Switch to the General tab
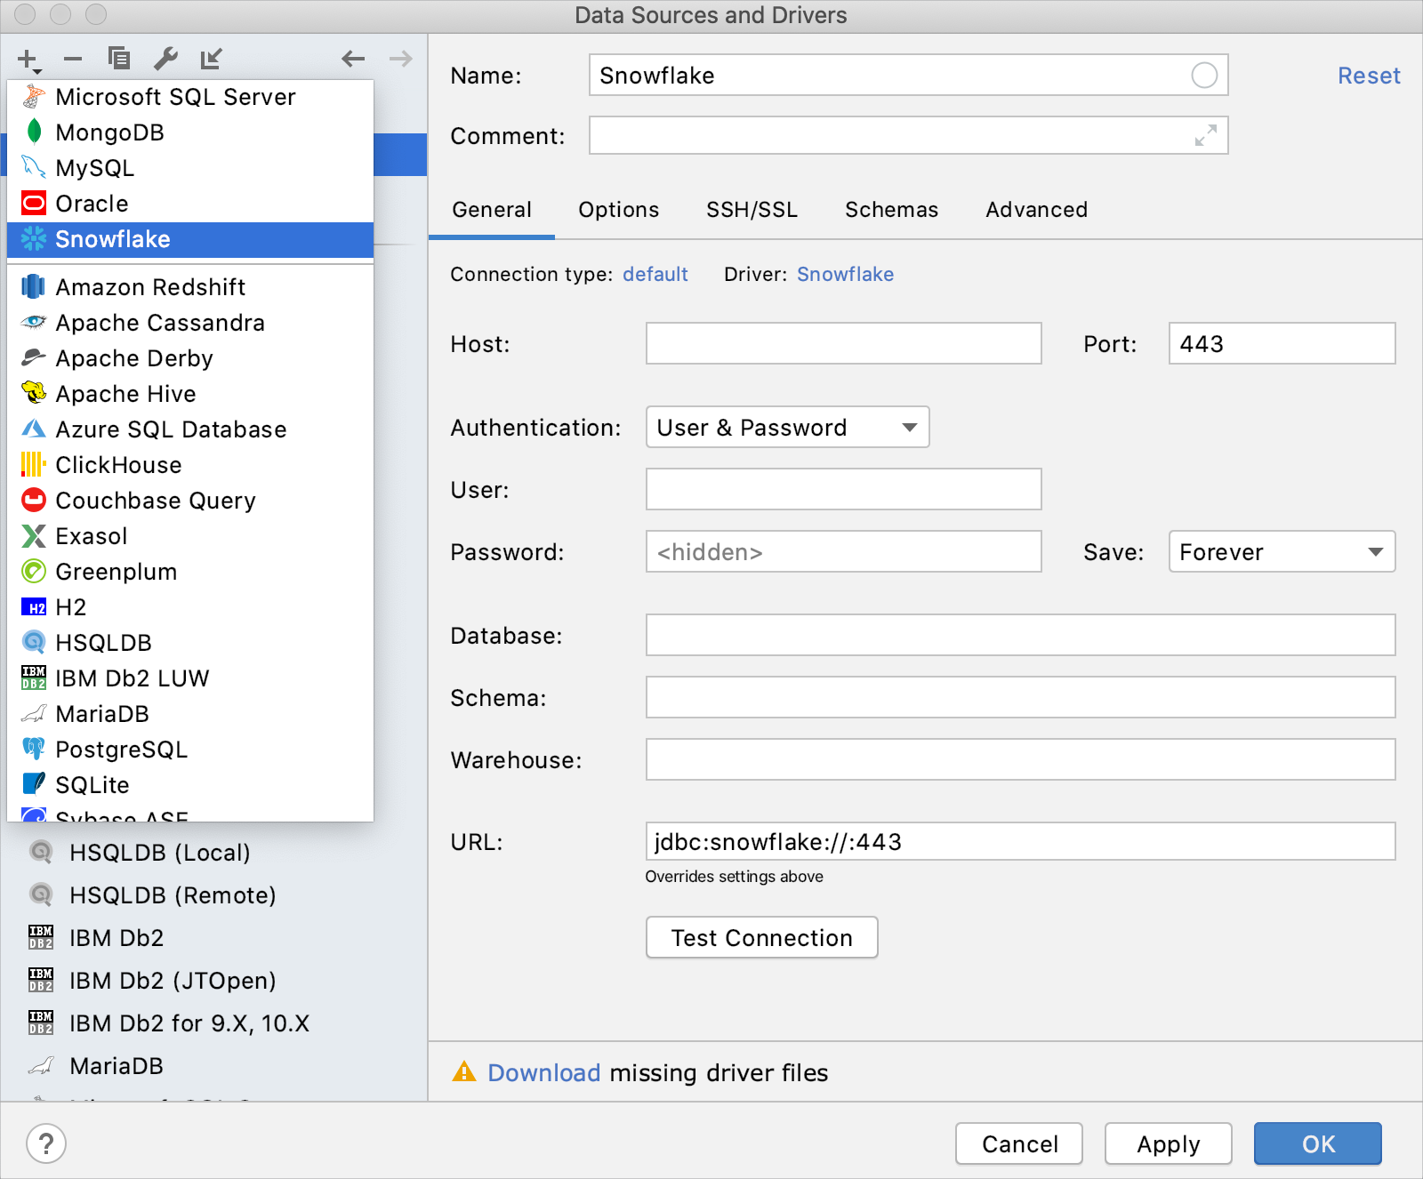This screenshot has width=1423, height=1179. [x=492, y=210]
